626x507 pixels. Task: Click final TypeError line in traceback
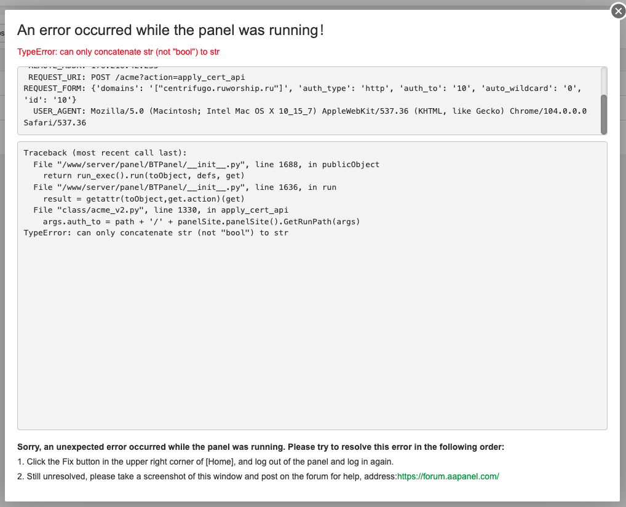tap(156, 233)
